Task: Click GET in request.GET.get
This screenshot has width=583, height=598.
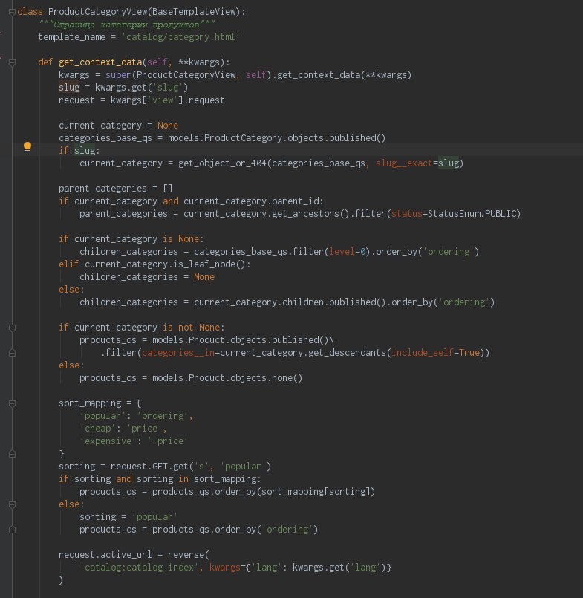Action: (x=160, y=467)
